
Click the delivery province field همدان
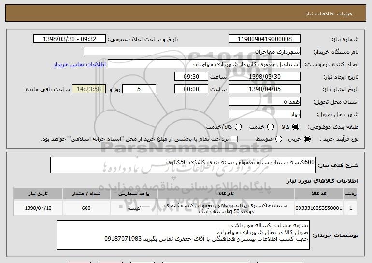pos(265,102)
